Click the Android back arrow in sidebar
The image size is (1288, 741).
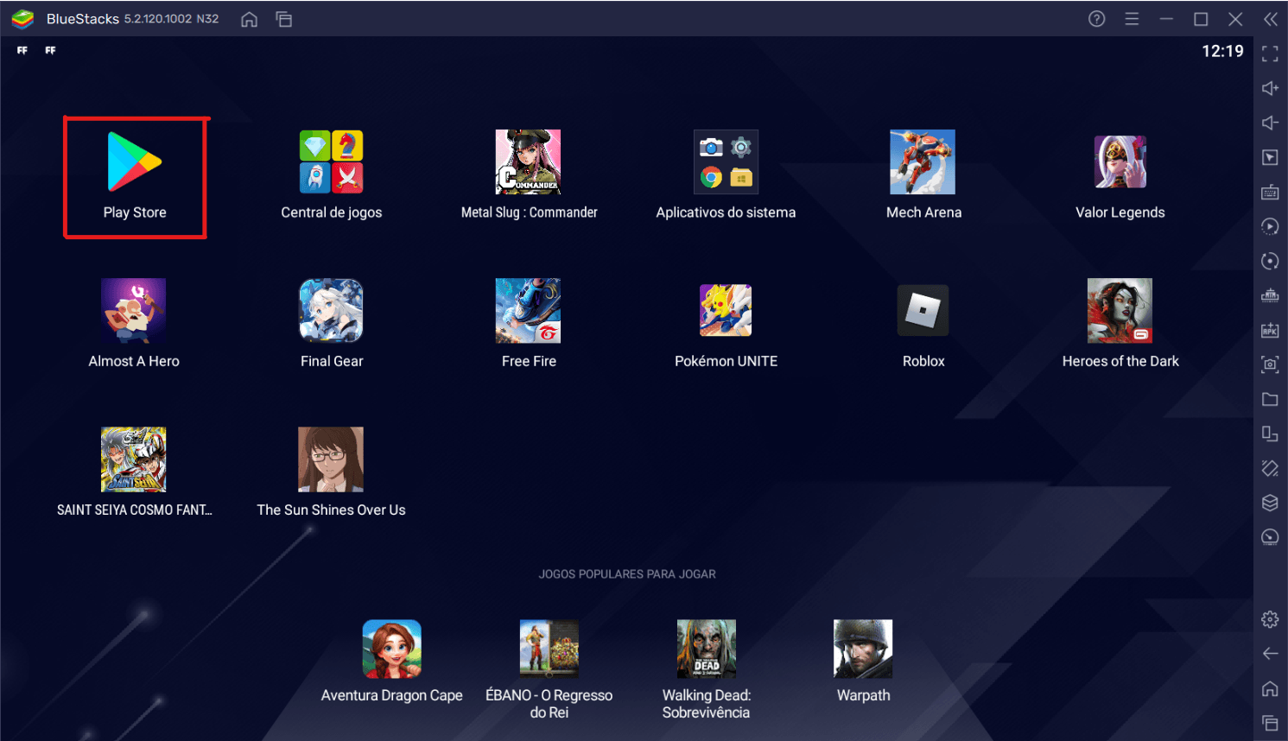(x=1270, y=654)
